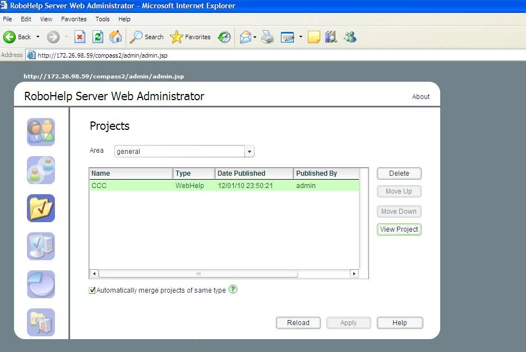The image size is (526, 352).
Task: Open the computer settings icon in sidebar
Action: pyautogui.click(x=41, y=246)
